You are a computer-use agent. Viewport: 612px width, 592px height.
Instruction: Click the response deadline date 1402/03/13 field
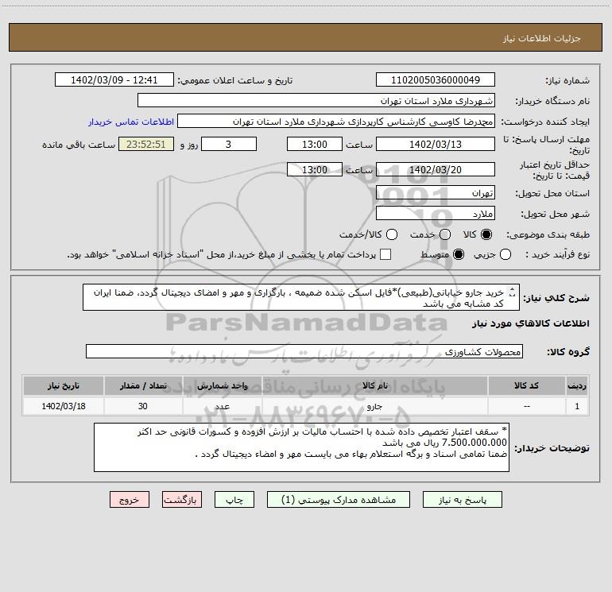tap(436, 145)
